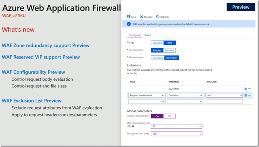The image size is (259, 147).
Task: Switch to the Rules tab
Action: 148,35
